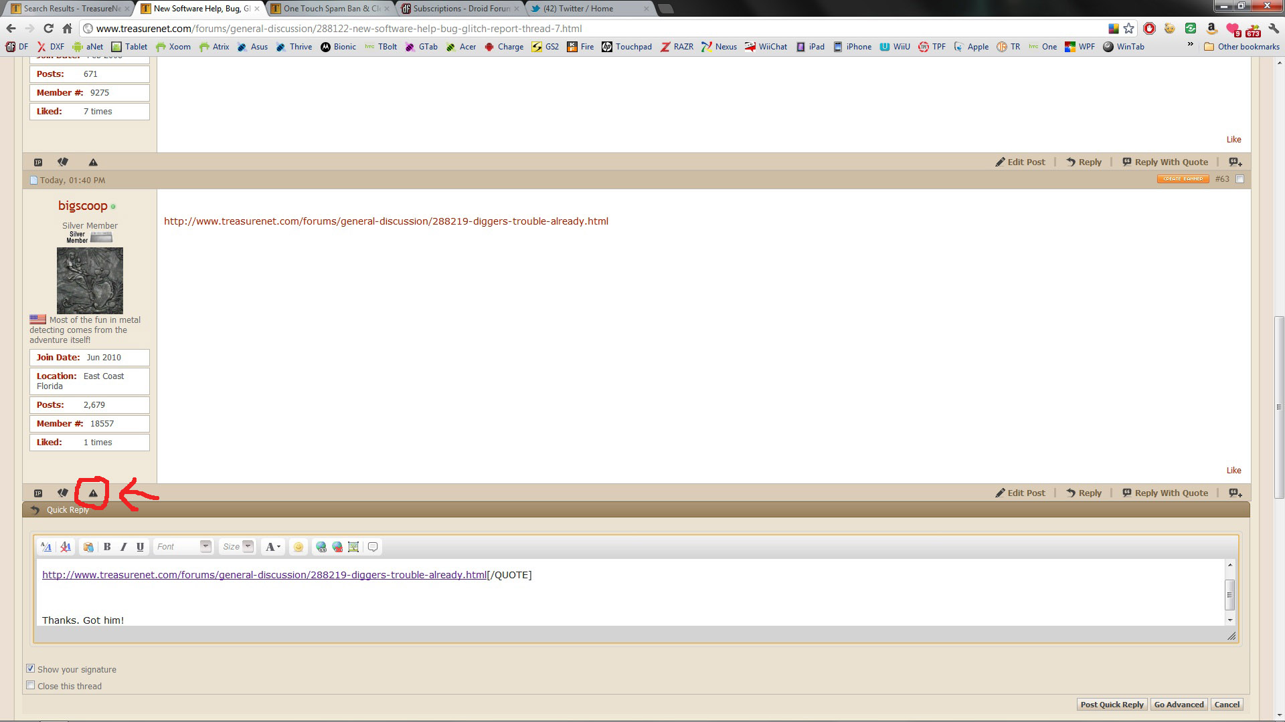Click the Post Quick Reply button
This screenshot has width=1285, height=722.
click(1112, 705)
